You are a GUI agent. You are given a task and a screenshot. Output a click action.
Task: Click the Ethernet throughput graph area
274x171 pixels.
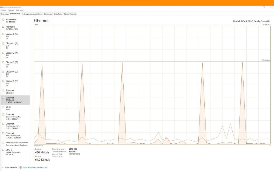152,85
